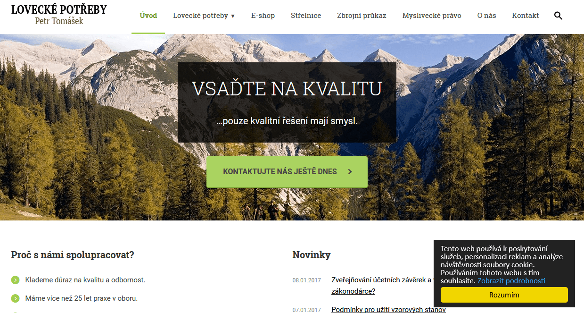Accept cookies with Rozumím button
The width and height of the screenshot is (584, 313).
[504, 295]
